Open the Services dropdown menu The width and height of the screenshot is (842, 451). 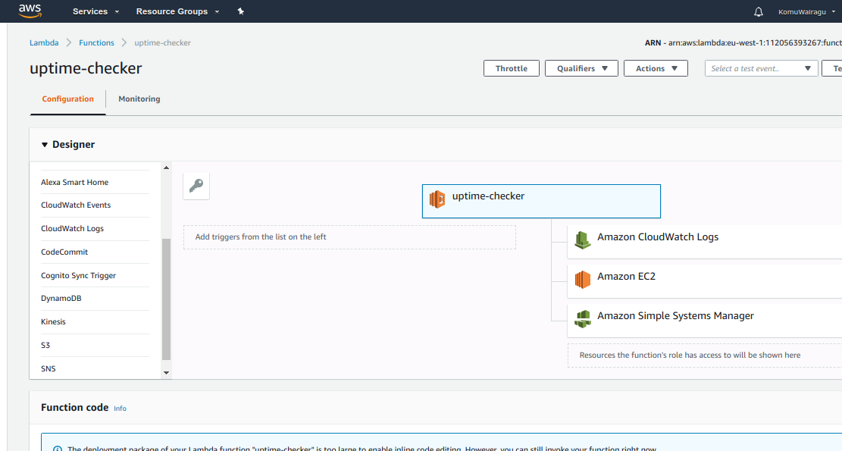click(x=95, y=11)
